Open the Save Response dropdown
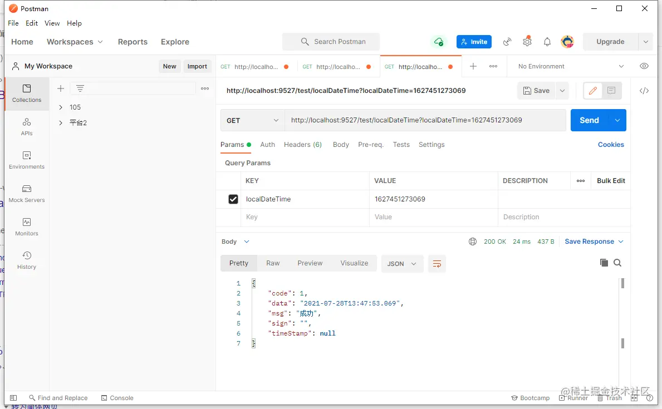Viewport: 662px width, 409px height. point(594,242)
